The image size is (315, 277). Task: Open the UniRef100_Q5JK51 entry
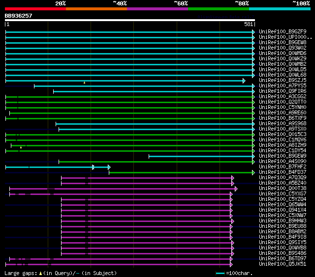point(283,264)
